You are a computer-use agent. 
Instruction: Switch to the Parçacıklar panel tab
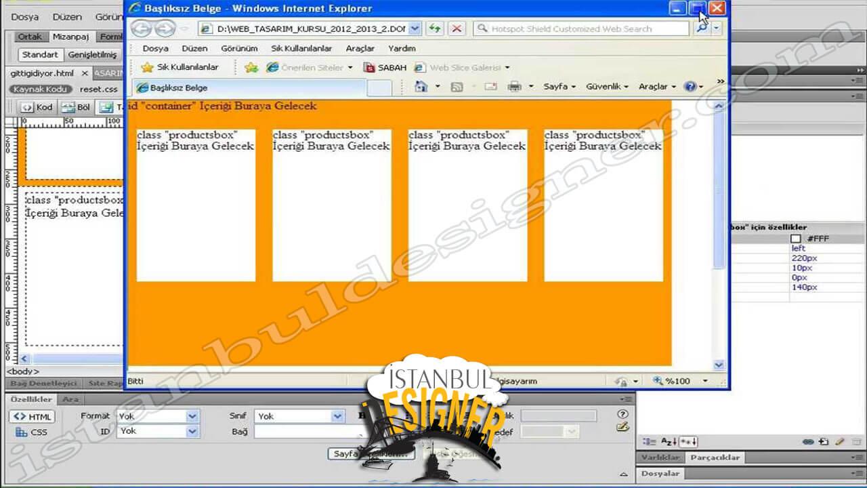[715, 457]
